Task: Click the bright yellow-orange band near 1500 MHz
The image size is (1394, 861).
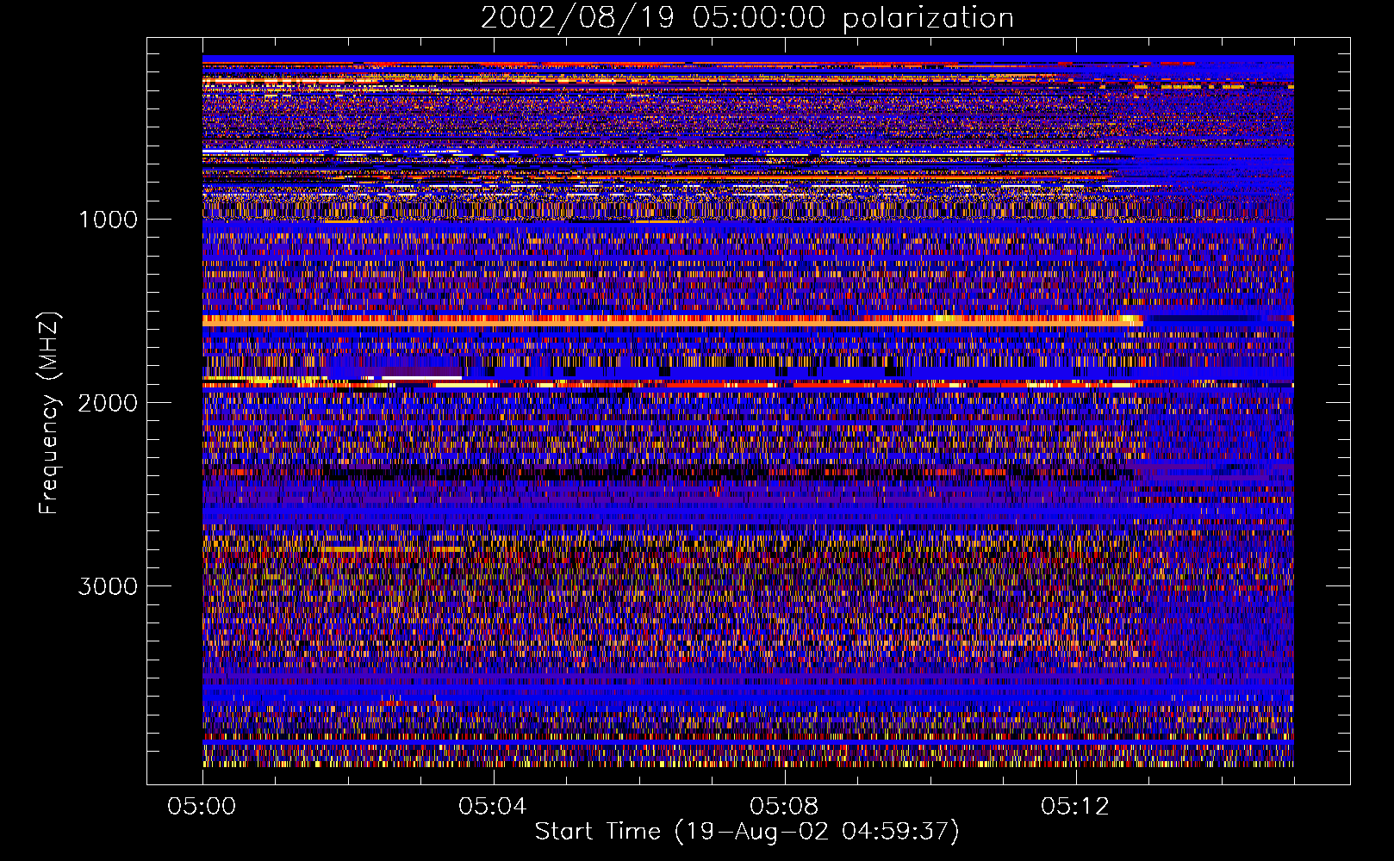Action: 672,320
